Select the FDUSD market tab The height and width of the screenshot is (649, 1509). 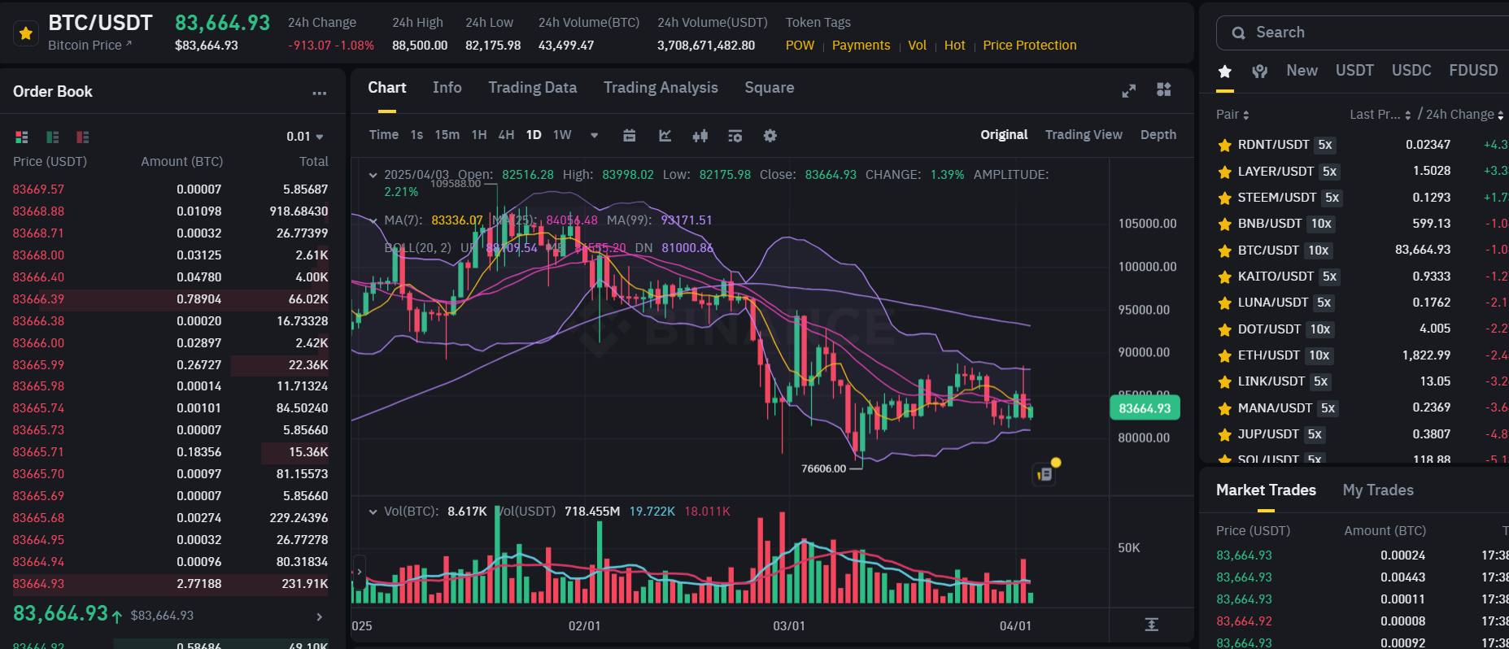pyautogui.click(x=1473, y=71)
